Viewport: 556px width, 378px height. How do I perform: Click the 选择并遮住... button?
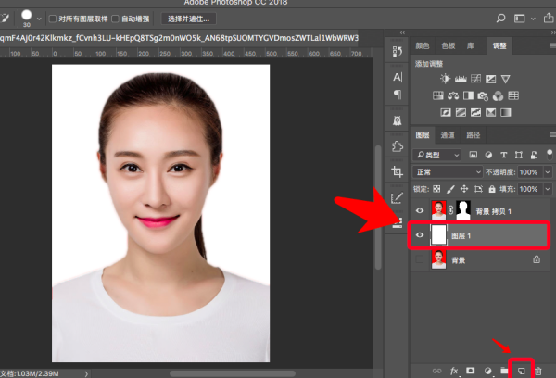(x=189, y=19)
